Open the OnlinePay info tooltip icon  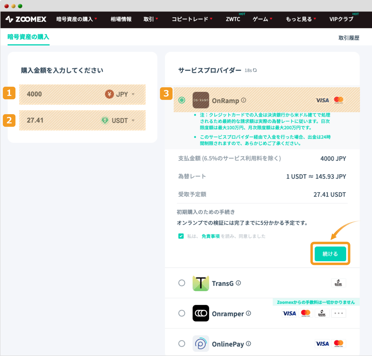coord(248,343)
